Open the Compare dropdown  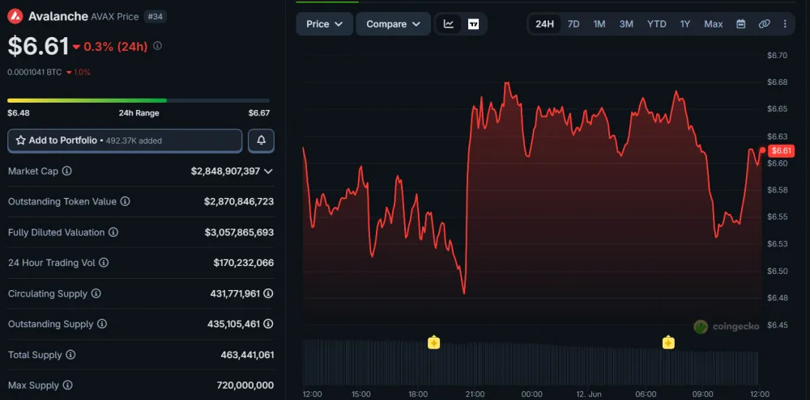393,24
